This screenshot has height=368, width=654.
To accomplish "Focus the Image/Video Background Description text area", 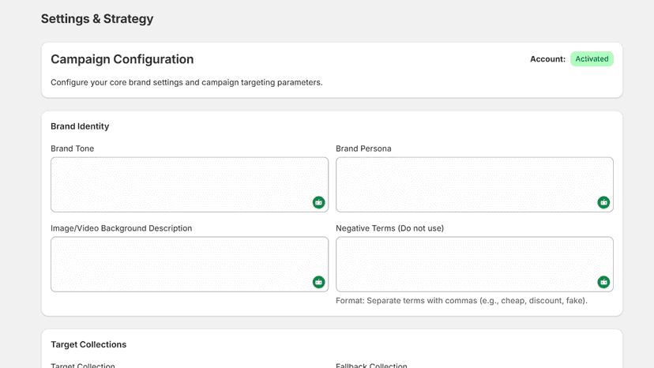I will [x=190, y=264].
